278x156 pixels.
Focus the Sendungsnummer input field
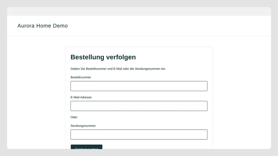point(139,135)
